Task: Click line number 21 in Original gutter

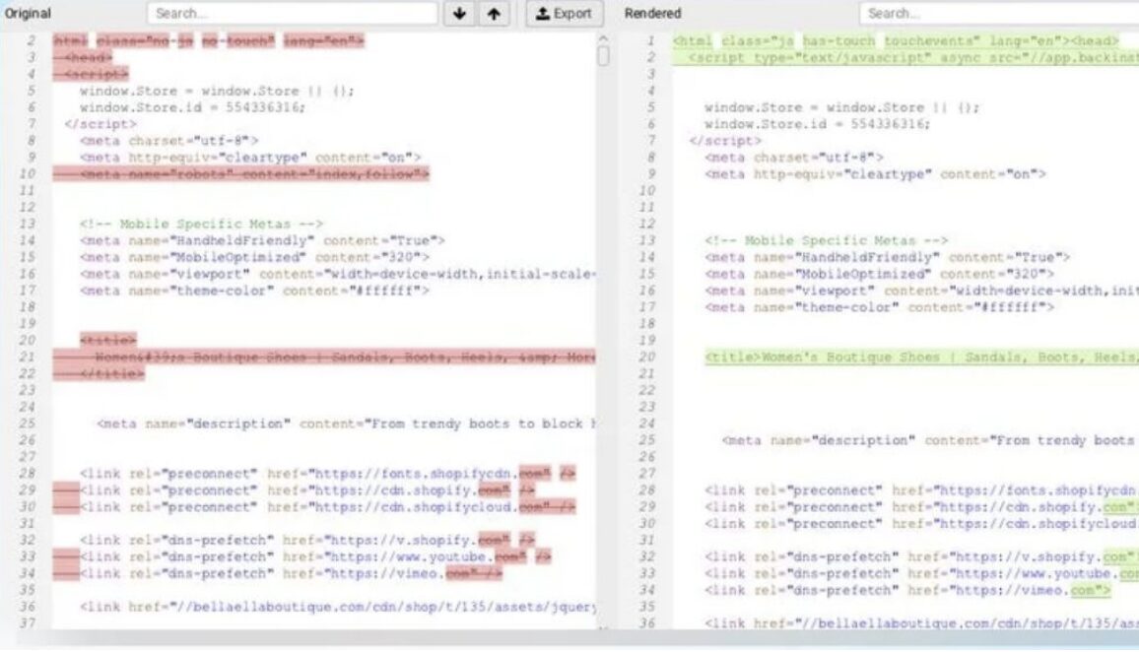Action: tap(27, 358)
